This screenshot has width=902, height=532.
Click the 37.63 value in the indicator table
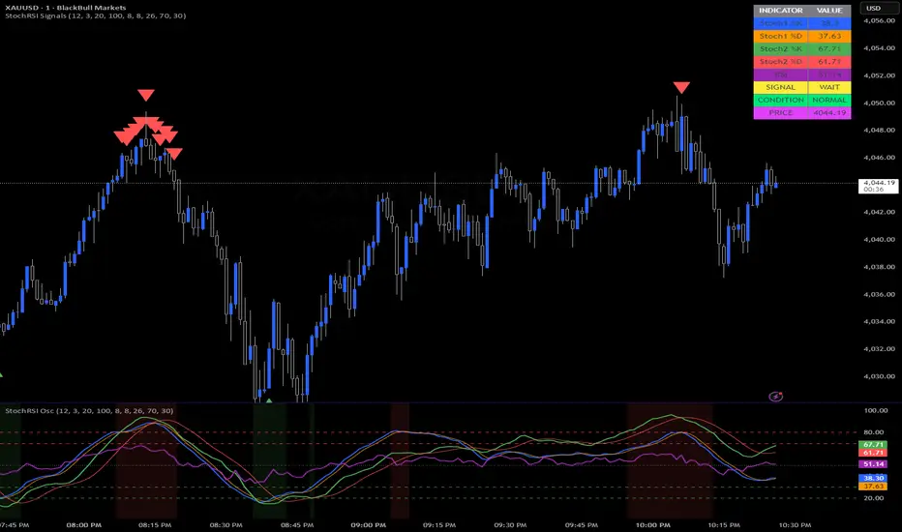829,36
